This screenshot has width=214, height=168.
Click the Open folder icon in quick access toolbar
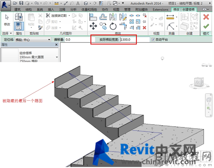coord(15,3)
